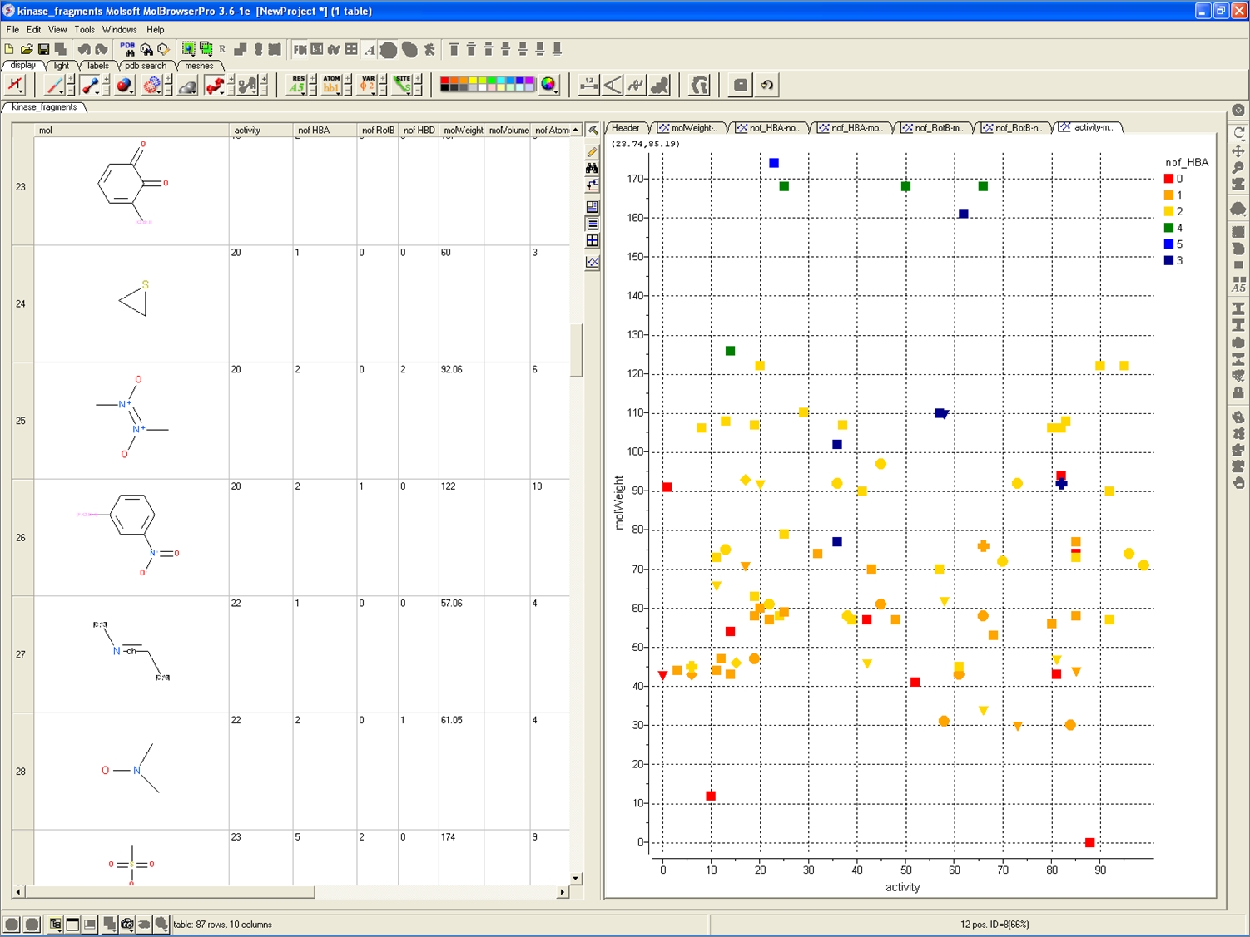
Task: Click the atom label ATOM icon
Action: [x=331, y=85]
